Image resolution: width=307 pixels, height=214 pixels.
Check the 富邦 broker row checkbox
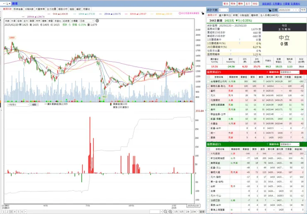point(208,91)
